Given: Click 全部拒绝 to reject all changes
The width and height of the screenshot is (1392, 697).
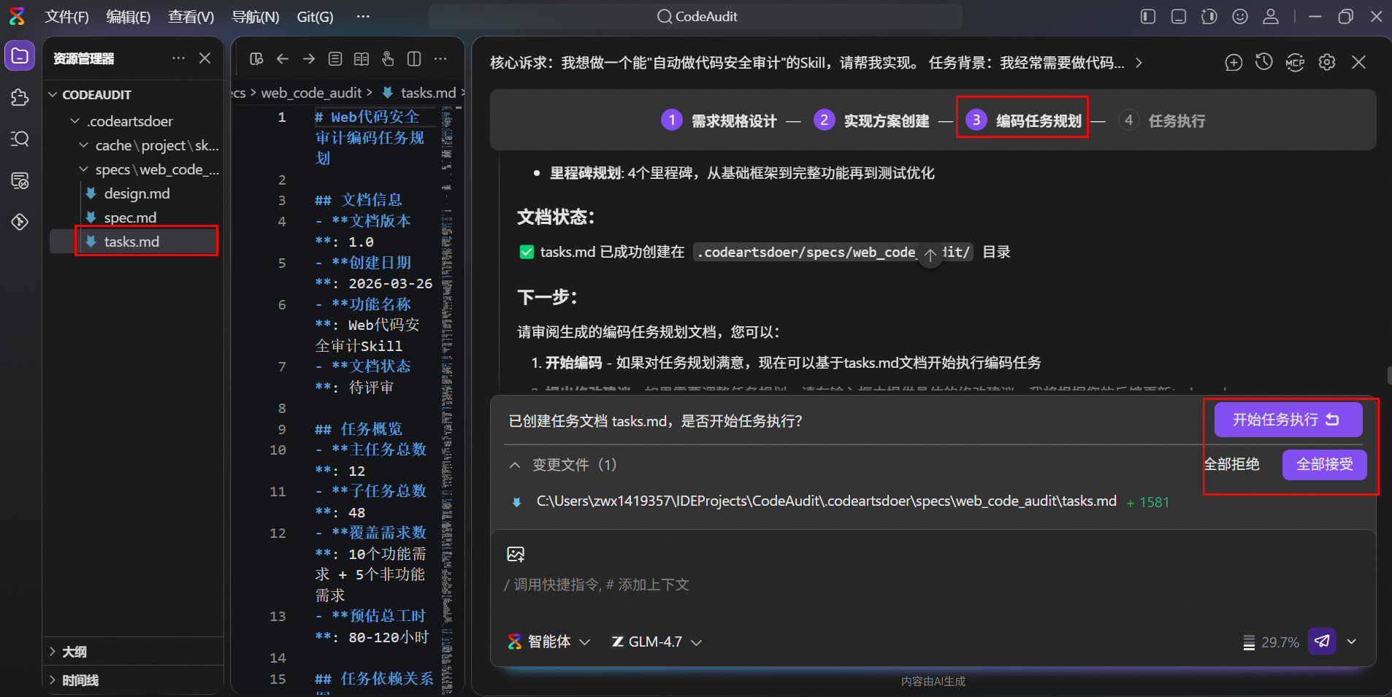Looking at the screenshot, I should click(1232, 464).
